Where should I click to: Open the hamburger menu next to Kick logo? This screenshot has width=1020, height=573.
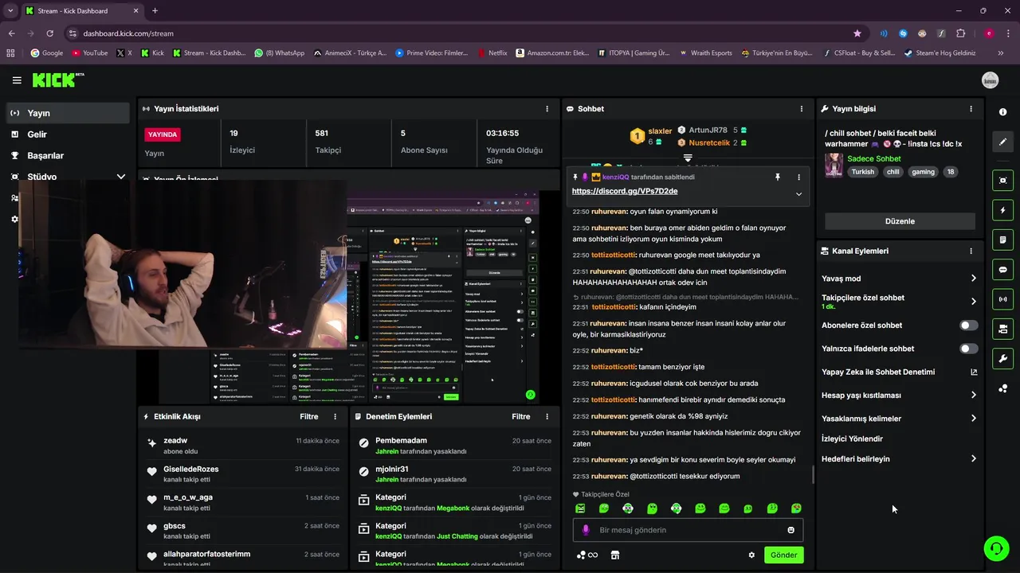point(17,80)
